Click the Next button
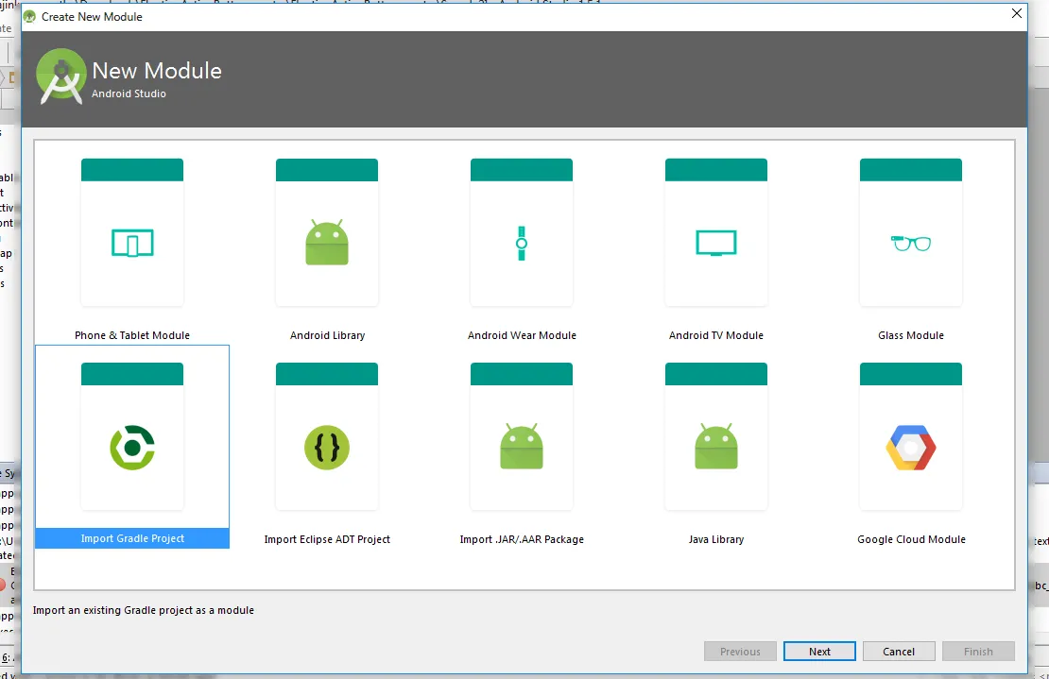 819,652
